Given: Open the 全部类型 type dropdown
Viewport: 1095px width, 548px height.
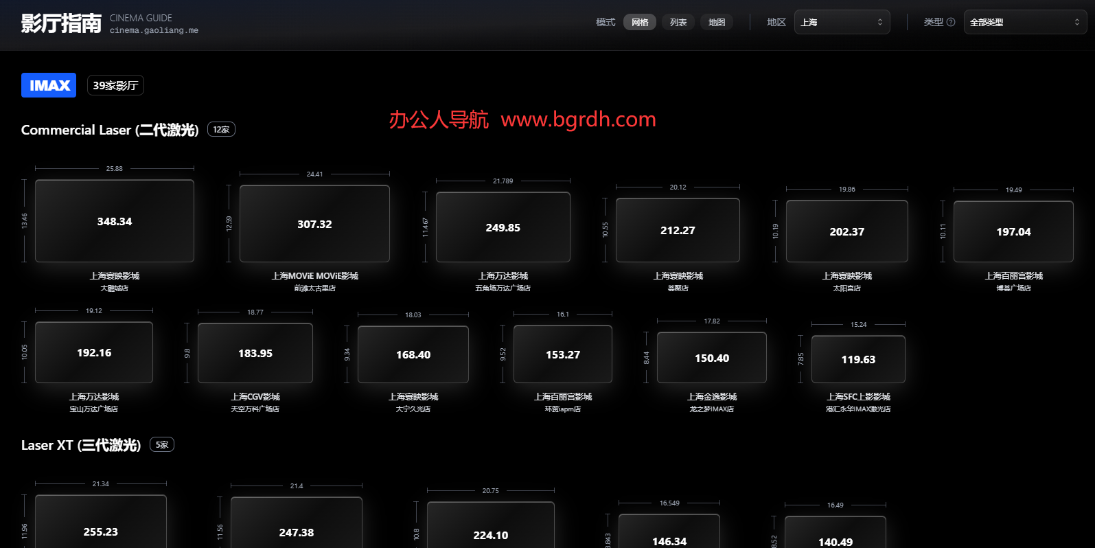Looking at the screenshot, I should point(1026,22).
